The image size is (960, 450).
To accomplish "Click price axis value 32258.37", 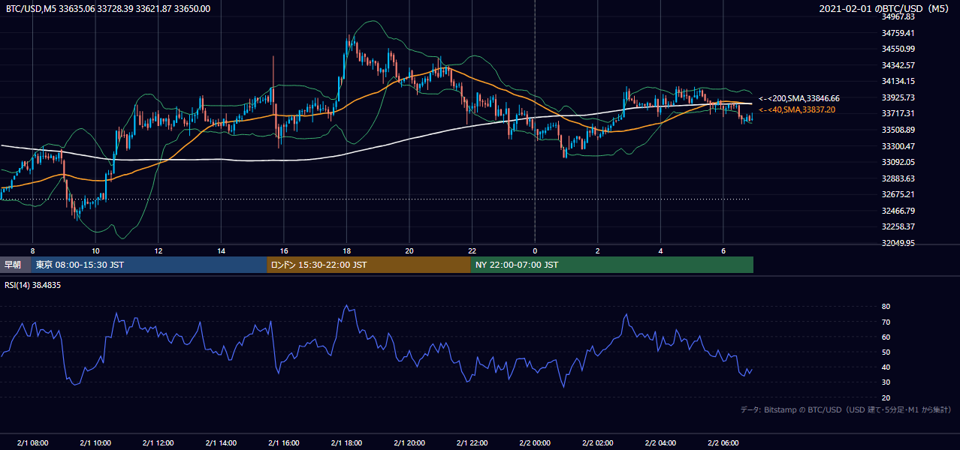I will pyautogui.click(x=898, y=226).
